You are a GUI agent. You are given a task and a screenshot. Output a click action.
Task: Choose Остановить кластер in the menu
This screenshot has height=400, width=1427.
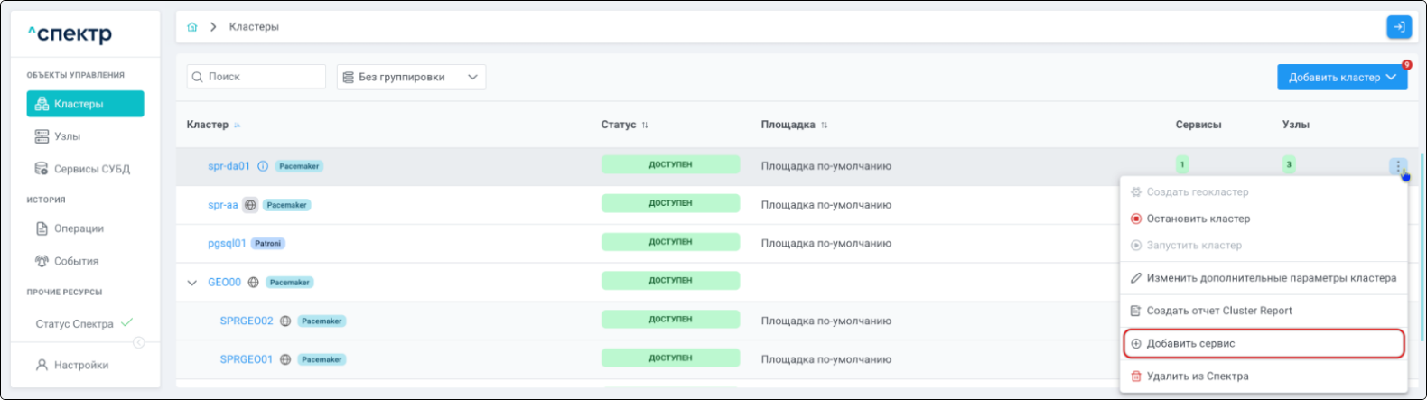click(1198, 219)
